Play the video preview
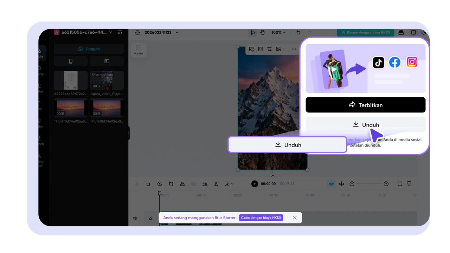This screenshot has width=450, height=253. [x=255, y=184]
